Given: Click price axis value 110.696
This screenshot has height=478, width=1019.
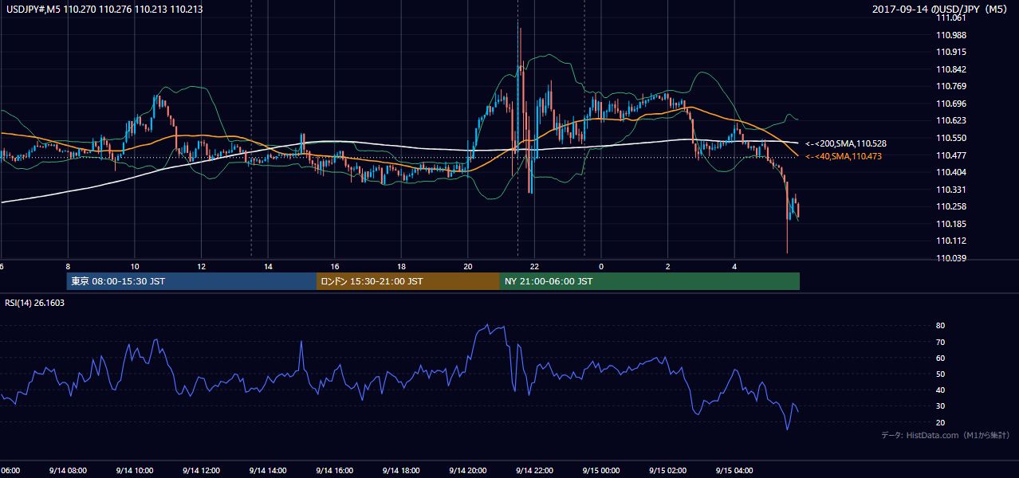Looking at the screenshot, I should (x=951, y=104).
